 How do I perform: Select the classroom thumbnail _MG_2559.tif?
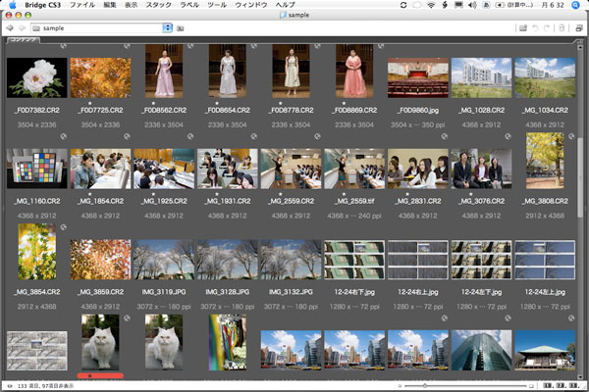point(354,169)
